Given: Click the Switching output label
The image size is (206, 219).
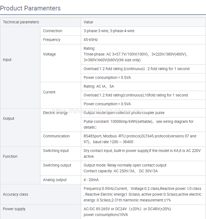Looking at the screenshot, I should point(57,165).
